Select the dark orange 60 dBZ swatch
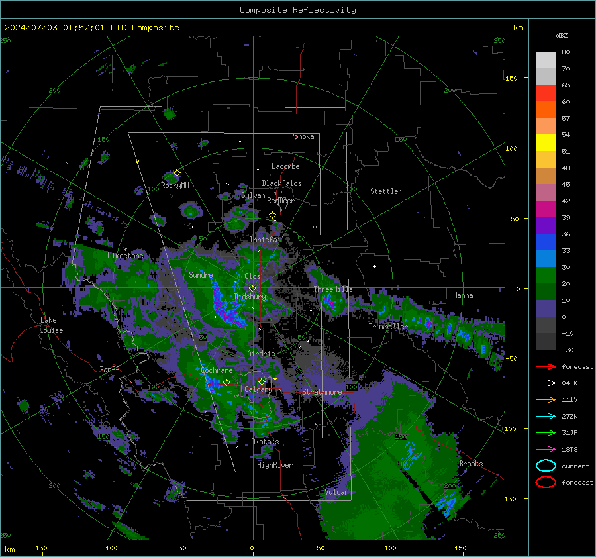 546,110
